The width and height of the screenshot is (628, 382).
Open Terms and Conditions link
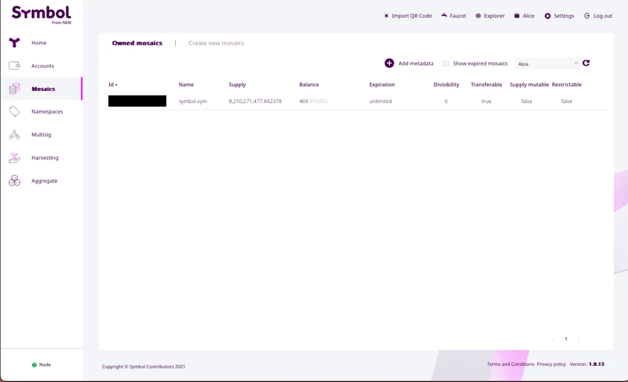click(x=510, y=364)
